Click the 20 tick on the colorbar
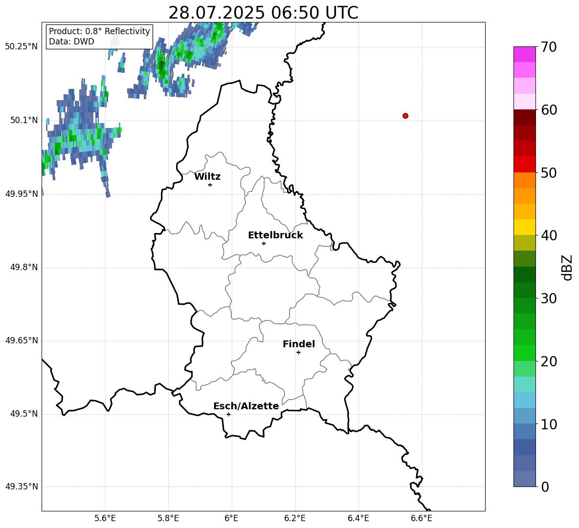This screenshot has height=528, width=579. (549, 361)
